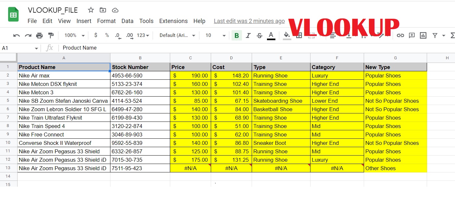Screen dimensions: 455x210
Task: Select the #N/A cell in Price column
Action: (x=190, y=168)
